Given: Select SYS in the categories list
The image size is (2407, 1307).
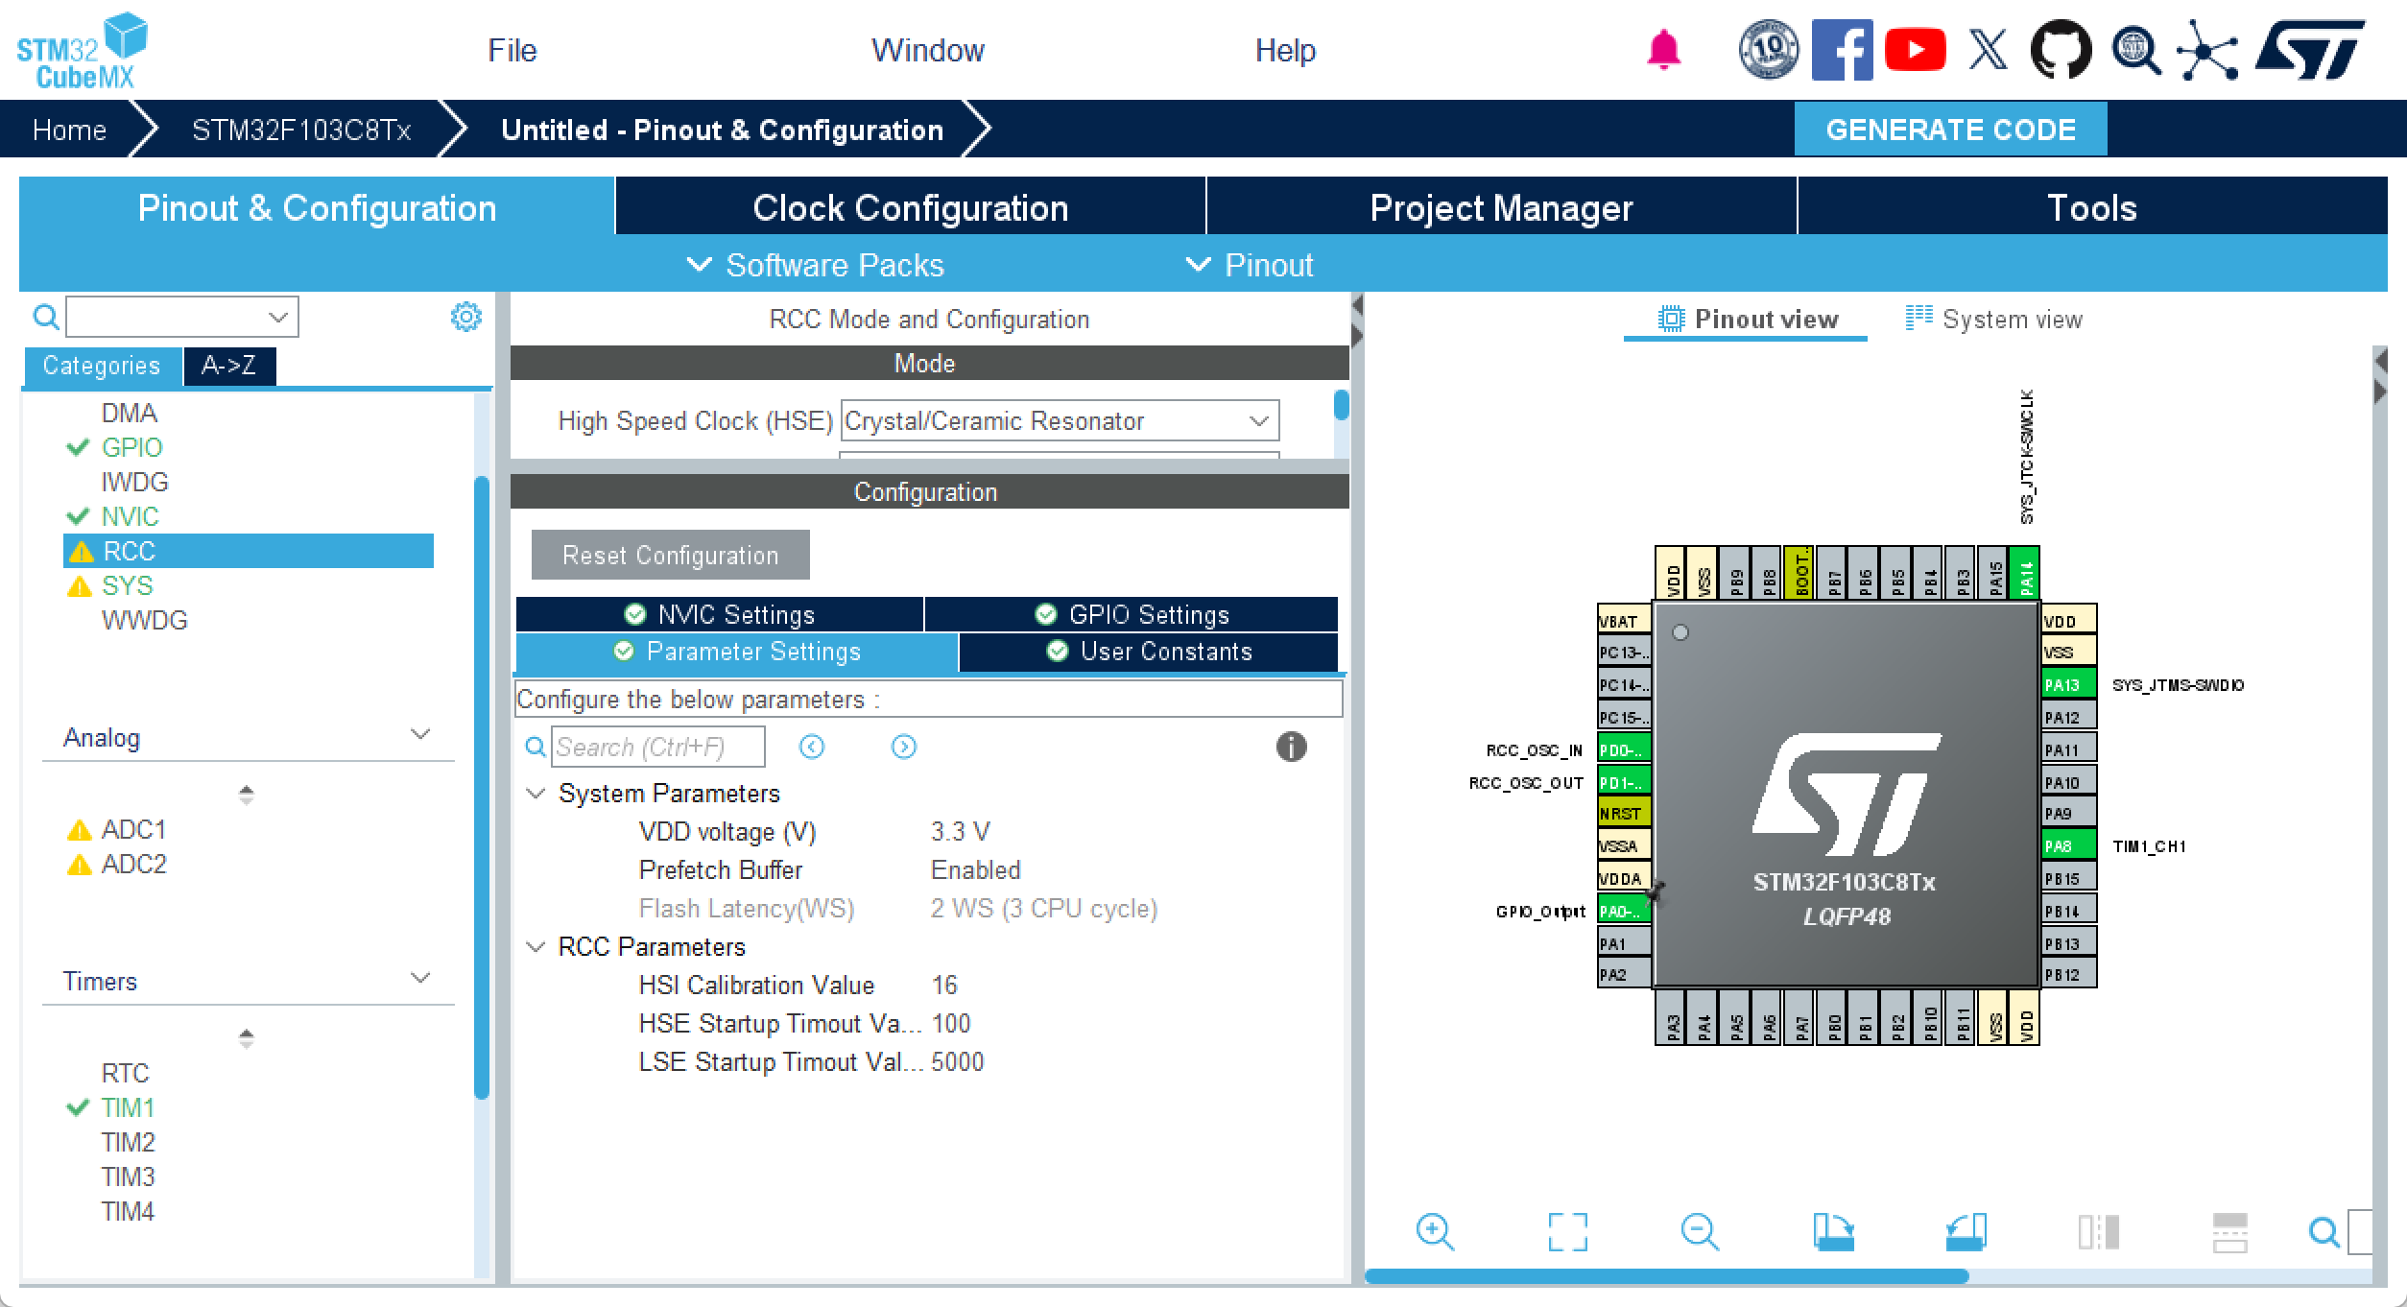Looking at the screenshot, I should tap(127, 585).
